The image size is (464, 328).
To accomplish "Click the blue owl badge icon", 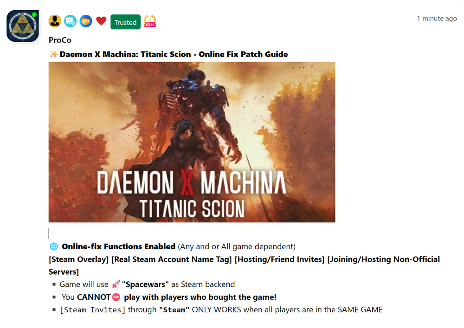I will pyautogui.click(x=86, y=21).
